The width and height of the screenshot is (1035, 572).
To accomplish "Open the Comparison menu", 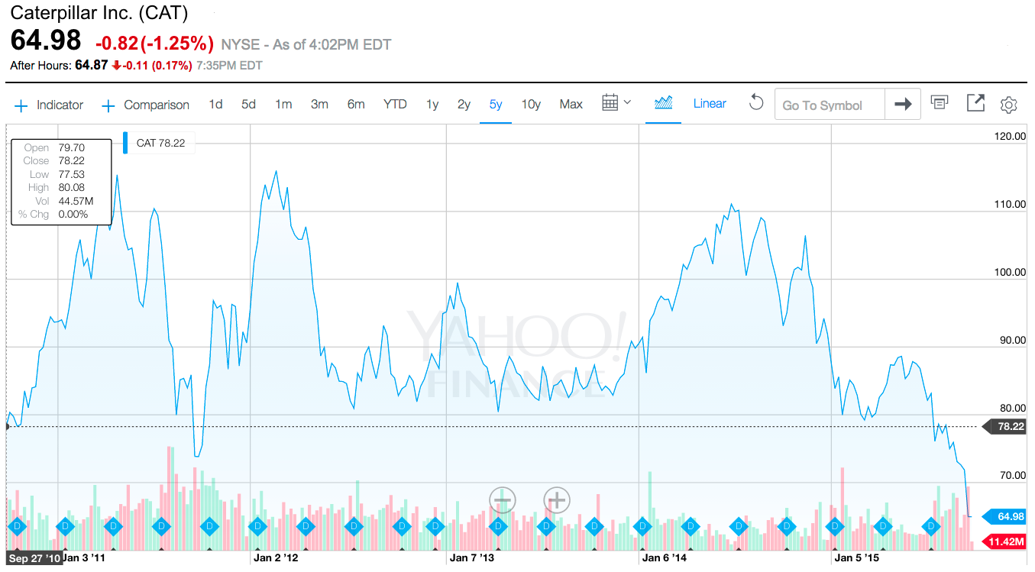I will [x=157, y=105].
